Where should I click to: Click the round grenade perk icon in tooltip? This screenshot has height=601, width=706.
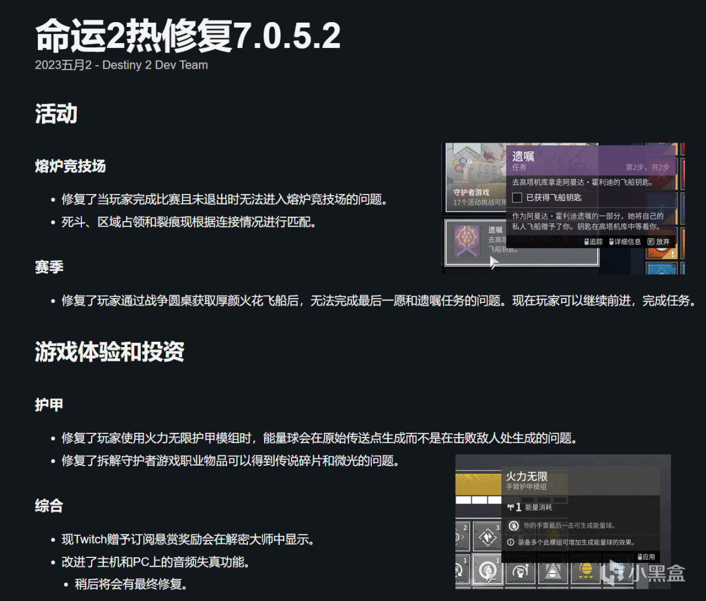pyautogui.click(x=514, y=526)
